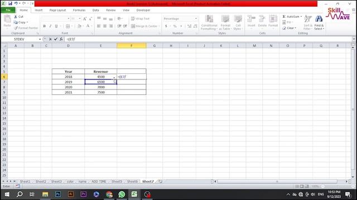Open Photoshop from the taskbar
The width and height of the screenshot is (357, 200).
pos(58,194)
